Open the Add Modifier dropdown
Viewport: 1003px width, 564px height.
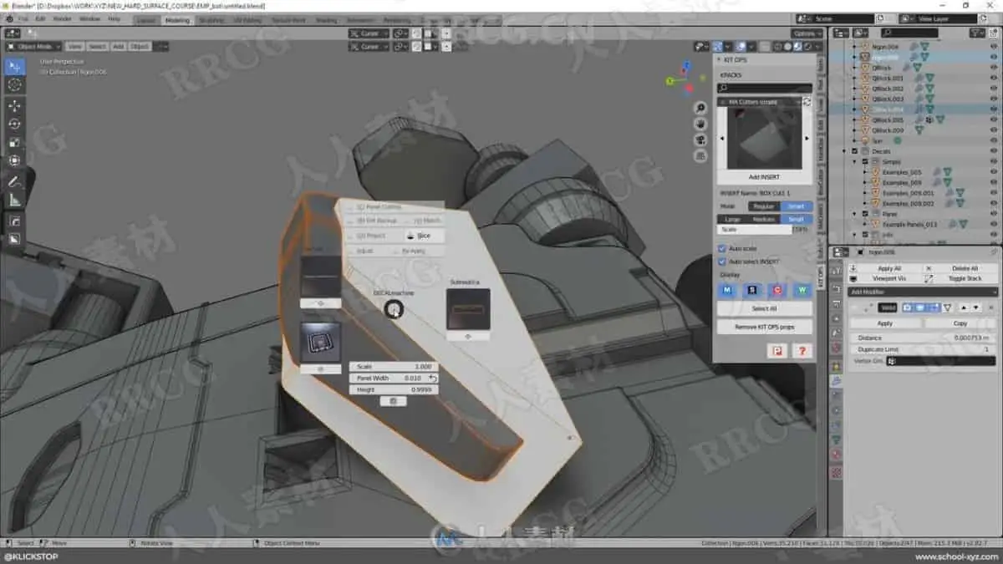923,292
